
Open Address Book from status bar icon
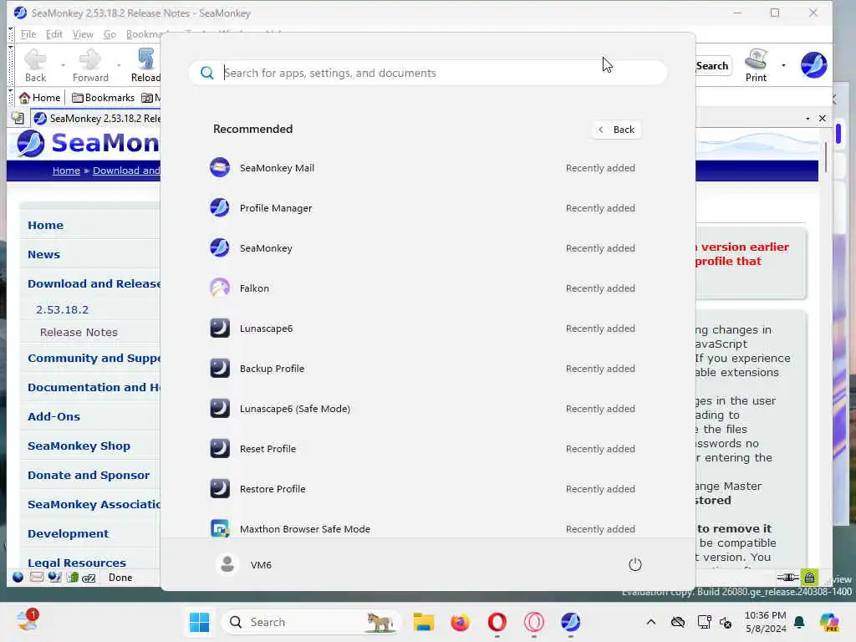tap(72, 577)
